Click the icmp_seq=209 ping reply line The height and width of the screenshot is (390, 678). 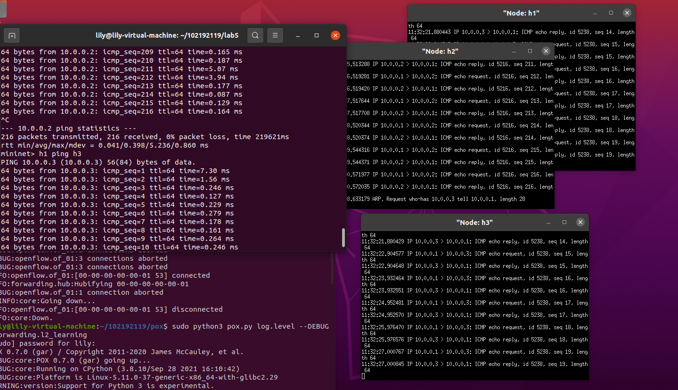click(x=122, y=52)
